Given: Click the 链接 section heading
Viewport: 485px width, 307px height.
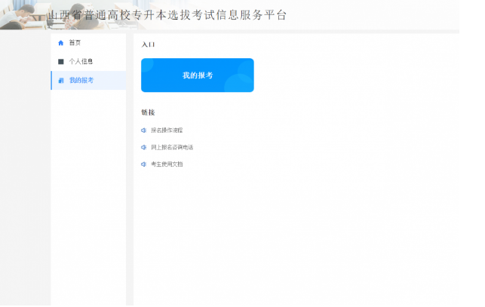Looking at the screenshot, I should pos(148,112).
